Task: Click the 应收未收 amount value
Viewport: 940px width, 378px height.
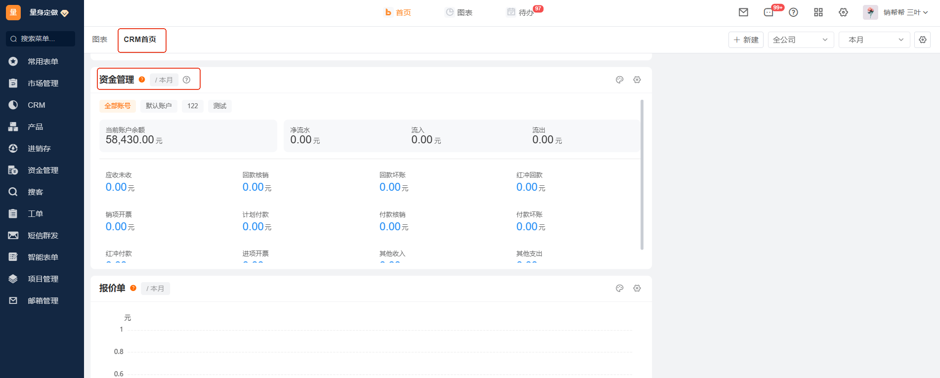Action: click(116, 187)
